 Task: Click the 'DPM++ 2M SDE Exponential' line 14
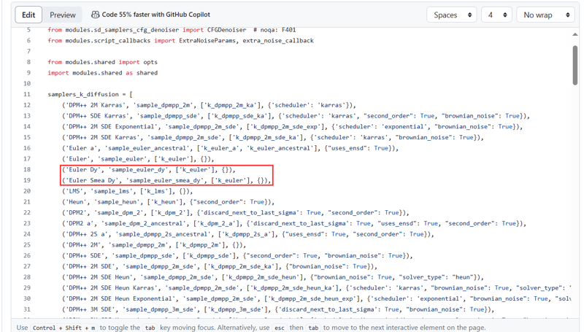293,127
